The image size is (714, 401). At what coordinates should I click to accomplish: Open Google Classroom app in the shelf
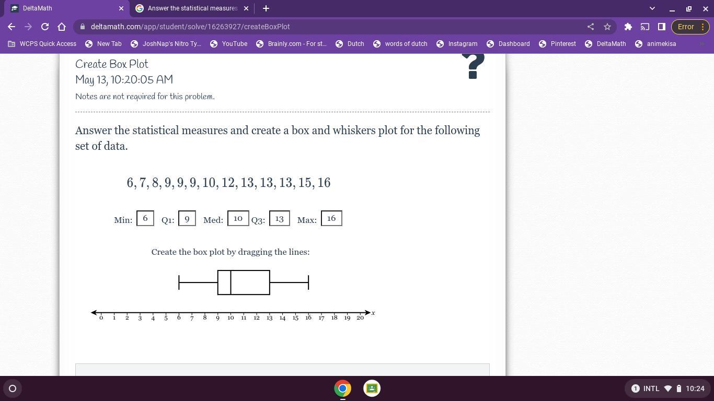coord(372,388)
